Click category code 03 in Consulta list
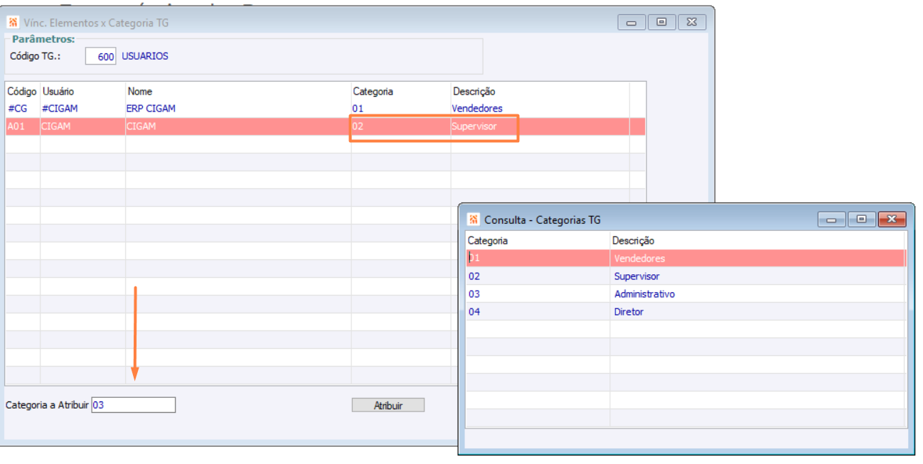The height and width of the screenshot is (464, 923). [x=474, y=293]
